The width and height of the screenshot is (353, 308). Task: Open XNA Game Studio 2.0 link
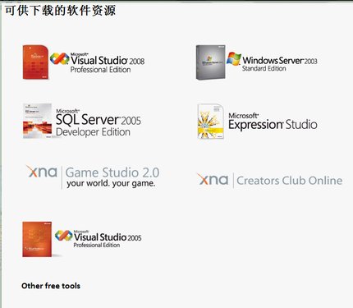pos(112,172)
